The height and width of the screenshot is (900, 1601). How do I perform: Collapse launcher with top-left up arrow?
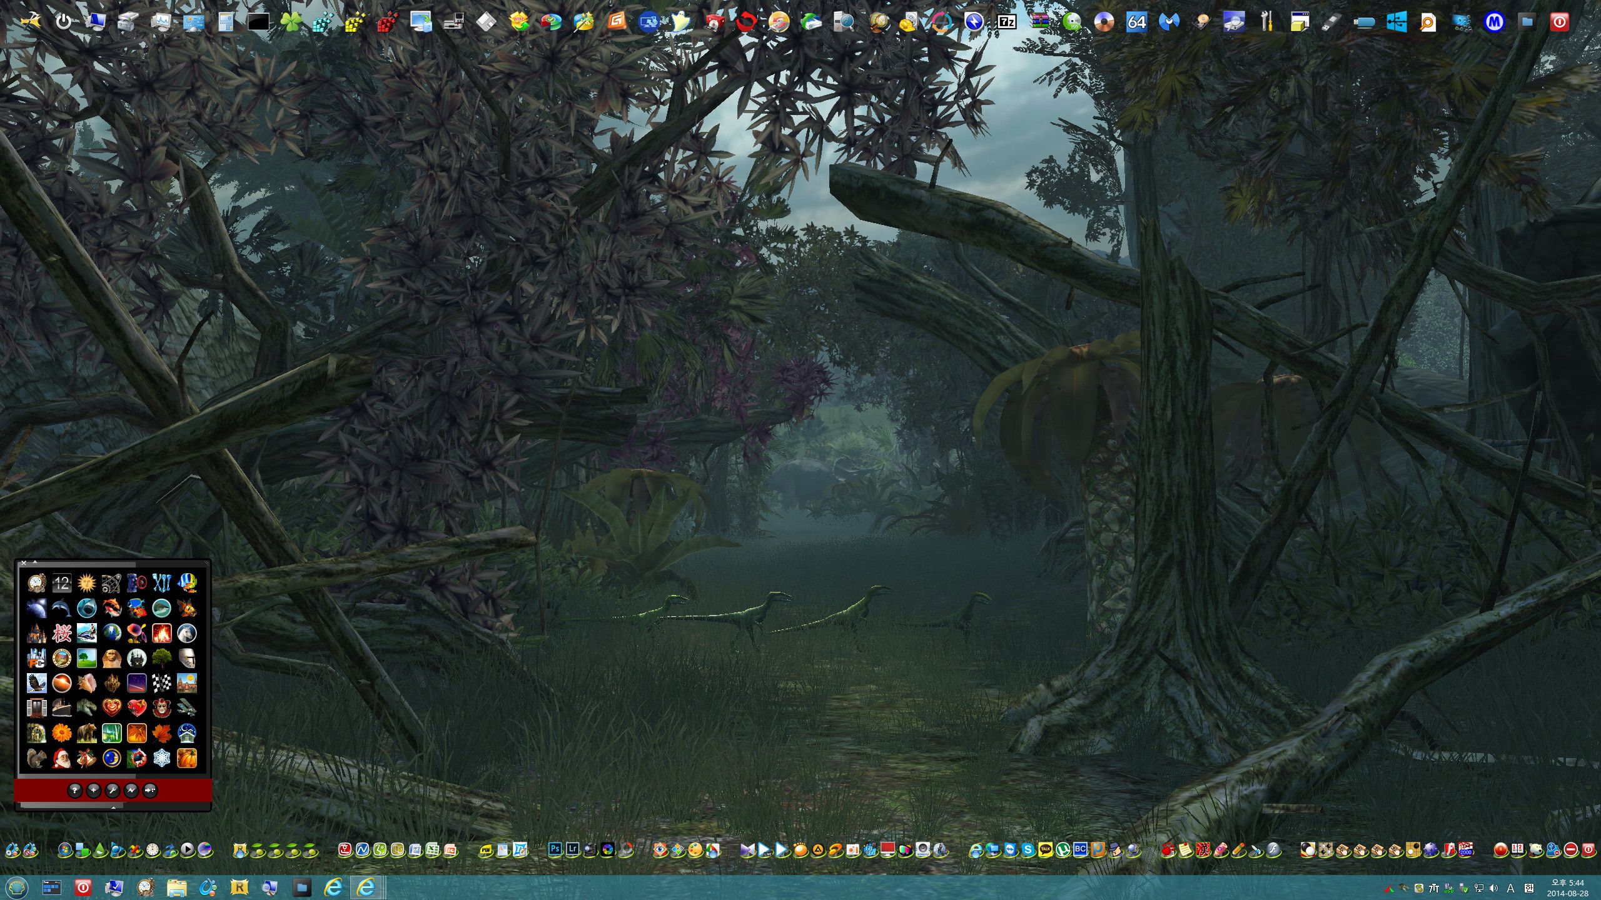click(35, 562)
